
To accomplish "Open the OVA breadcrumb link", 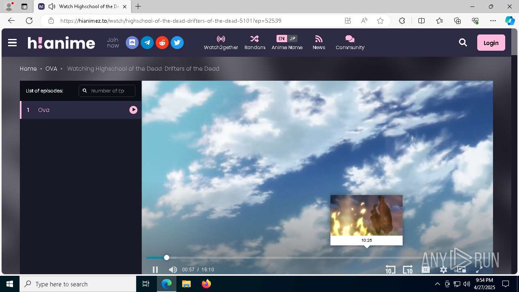I will pos(51,69).
